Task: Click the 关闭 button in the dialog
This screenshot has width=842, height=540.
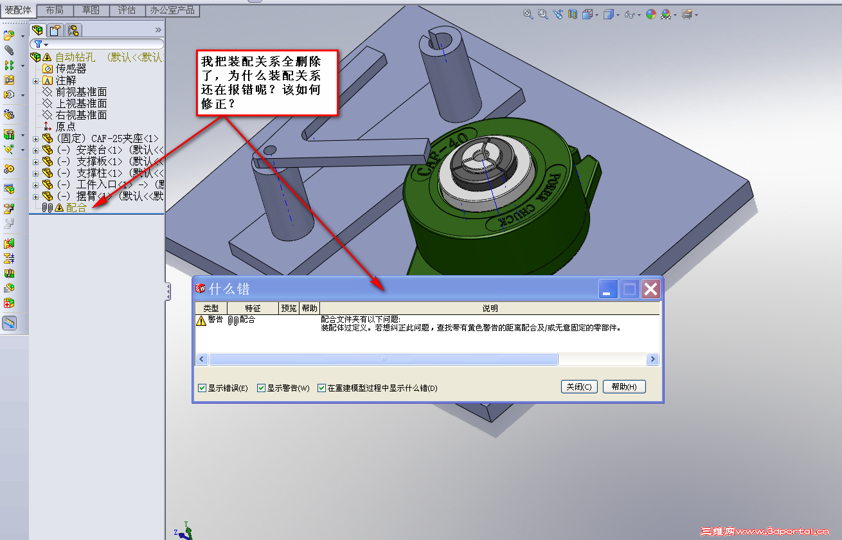Action: pos(579,386)
